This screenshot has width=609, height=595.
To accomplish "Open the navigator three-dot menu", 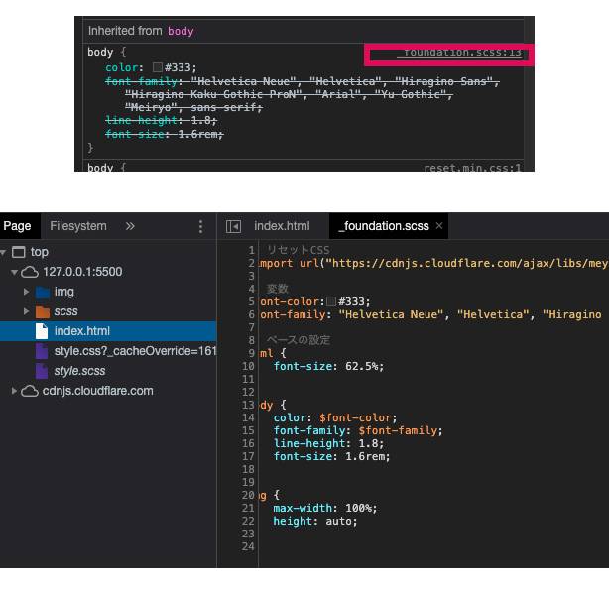I will pos(200,226).
